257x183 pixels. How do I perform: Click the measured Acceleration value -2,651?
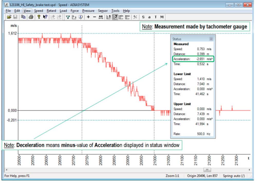point(200,59)
